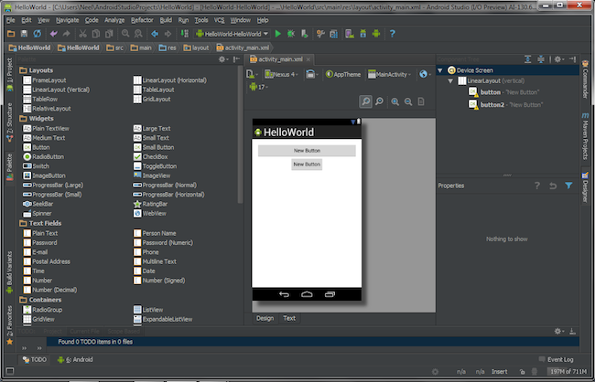Click the green Run button in toolbar
This screenshot has width=595, height=382.
coord(277,33)
